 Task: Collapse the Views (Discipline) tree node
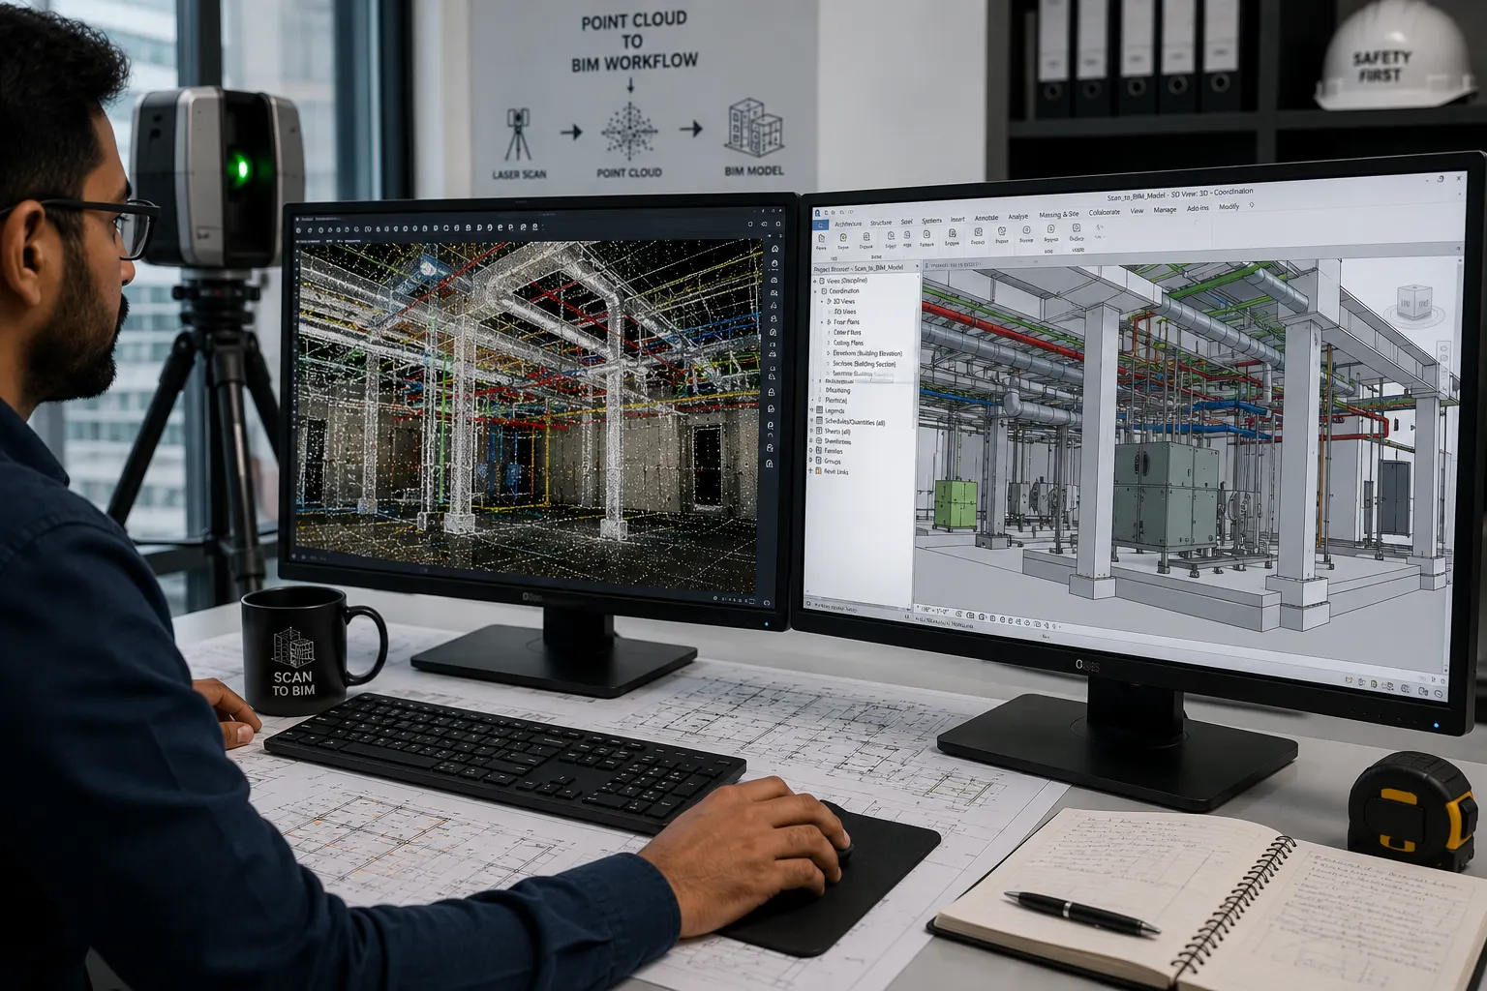(814, 282)
